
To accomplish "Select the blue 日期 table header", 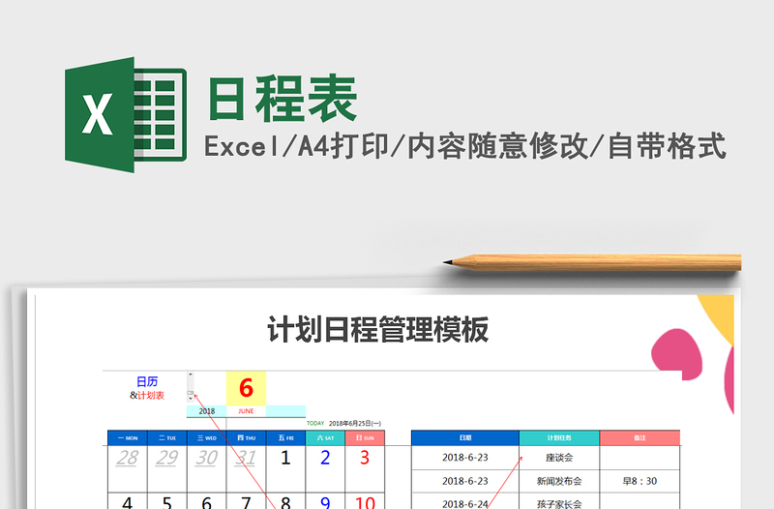I will [465, 438].
